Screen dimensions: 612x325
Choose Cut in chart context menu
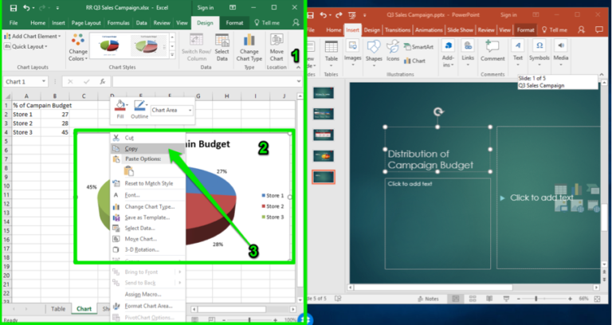click(147, 138)
